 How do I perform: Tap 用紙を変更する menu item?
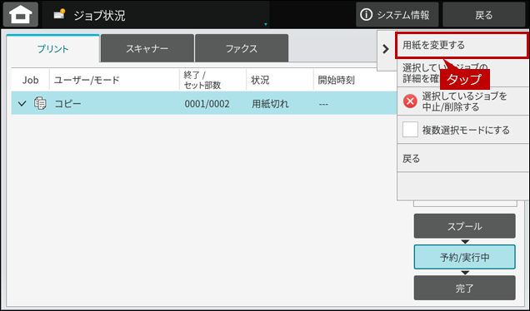coord(462,45)
